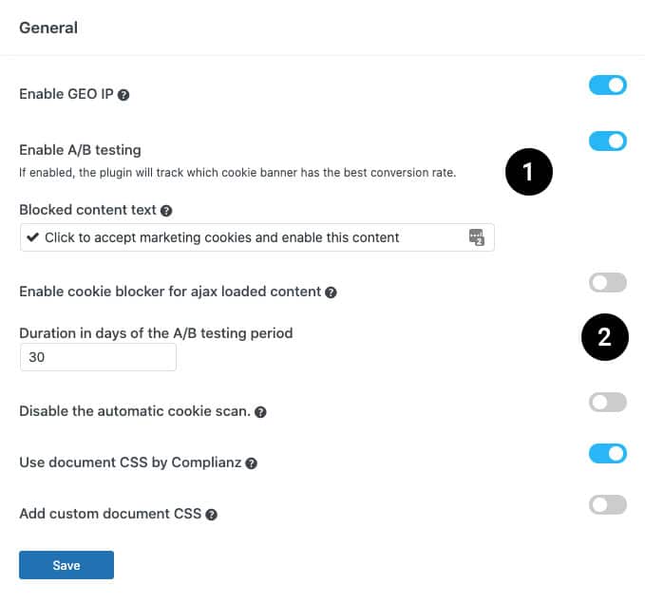645x603 pixels.
Task: View help for automatic cookie scan
Action: pyautogui.click(x=260, y=412)
